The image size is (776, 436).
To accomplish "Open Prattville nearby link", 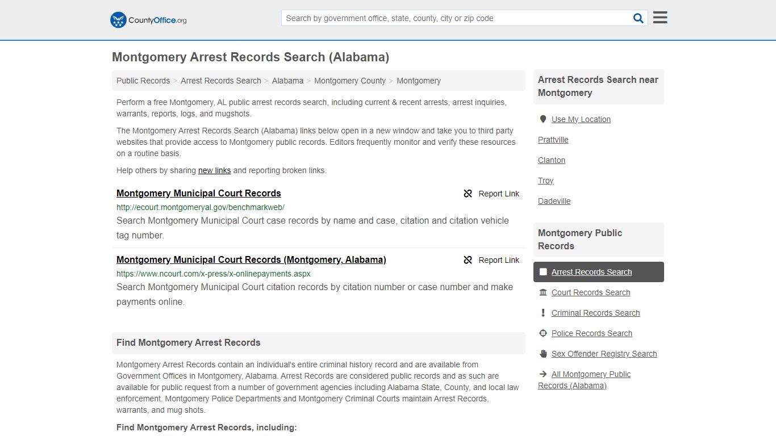I will (553, 140).
